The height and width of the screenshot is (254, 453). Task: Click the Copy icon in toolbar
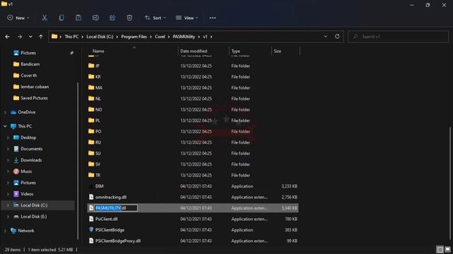tap(62, 18)
